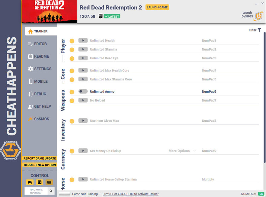
Task: Click the LATEST version badge
Action: [x=112, y=17]
